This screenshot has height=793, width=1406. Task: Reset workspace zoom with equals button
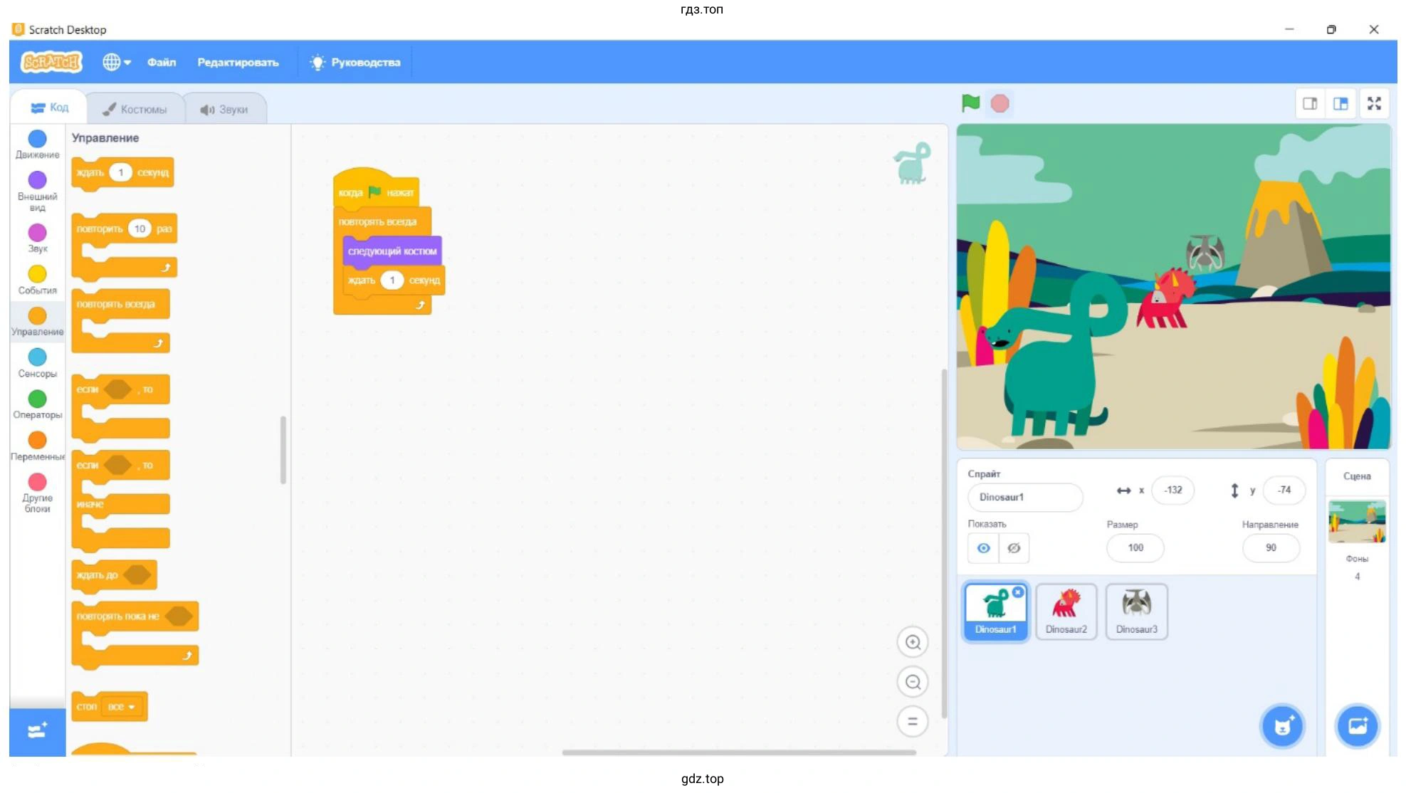pyautogui.click(x=913, y=721)
